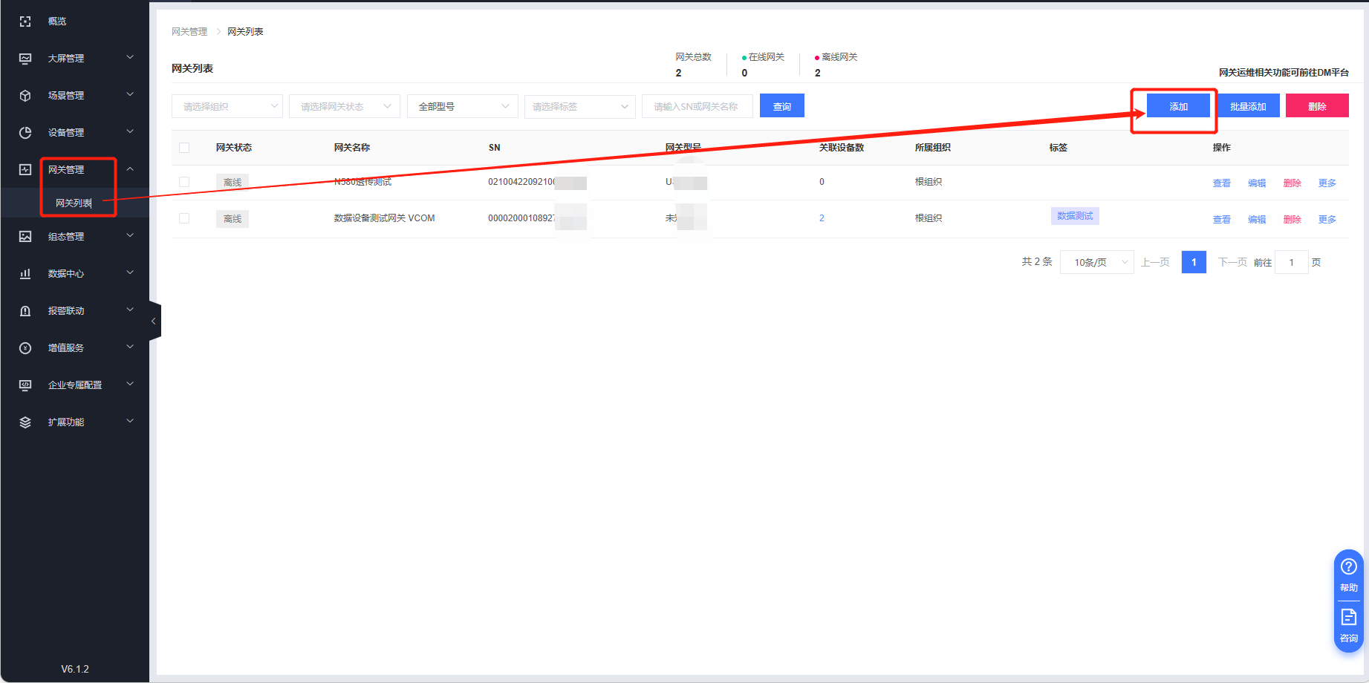Click the SN or gateway name search field

(x=697, y=106)
